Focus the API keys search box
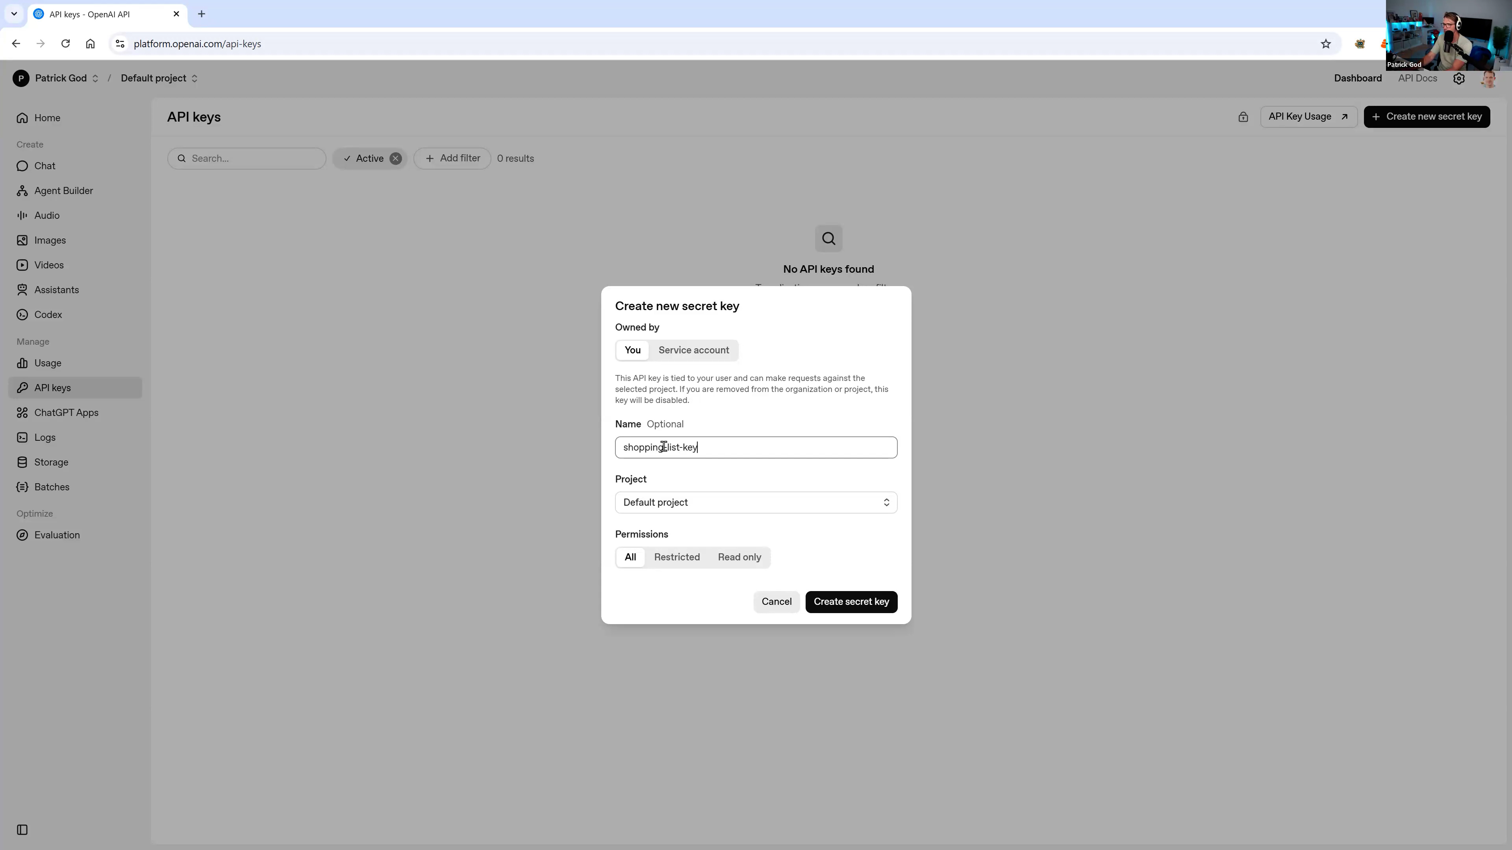1512x850 pixels. [x=246, y=158]
